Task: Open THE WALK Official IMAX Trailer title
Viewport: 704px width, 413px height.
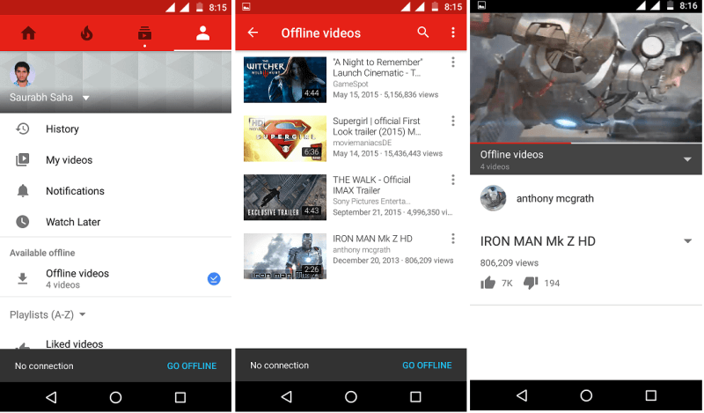Action: pos(371,185)
